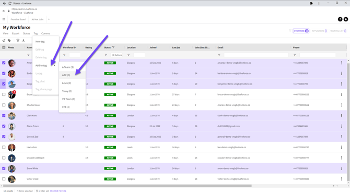Open the View menu
The width and height of the screenshot is (350, 194).
[x=6, y=33]
